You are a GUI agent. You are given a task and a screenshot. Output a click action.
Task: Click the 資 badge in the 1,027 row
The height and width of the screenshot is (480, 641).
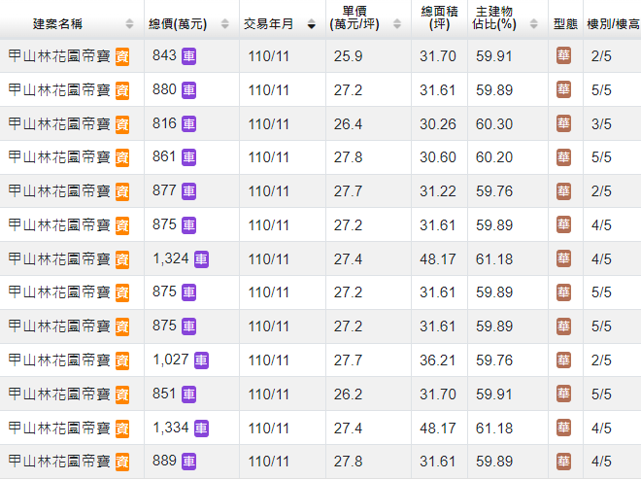(122, 361)
